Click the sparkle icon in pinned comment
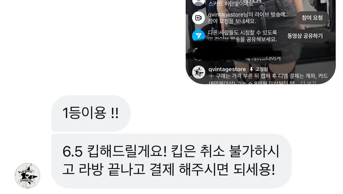343x194 pixels. coord(211,76)
